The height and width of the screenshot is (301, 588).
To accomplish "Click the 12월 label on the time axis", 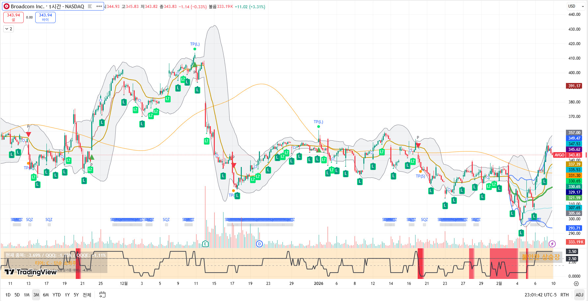I will pos(124,284).
